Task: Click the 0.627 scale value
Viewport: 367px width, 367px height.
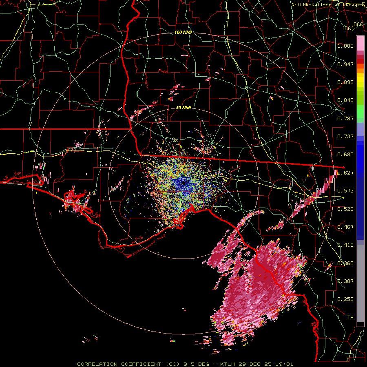Action: pos(346,173)
